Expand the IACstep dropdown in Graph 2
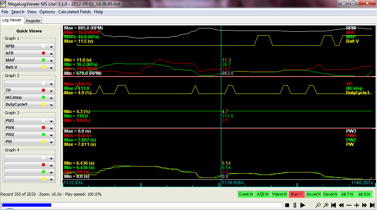The height and width of the screenshot is (210, 377). 52,98
